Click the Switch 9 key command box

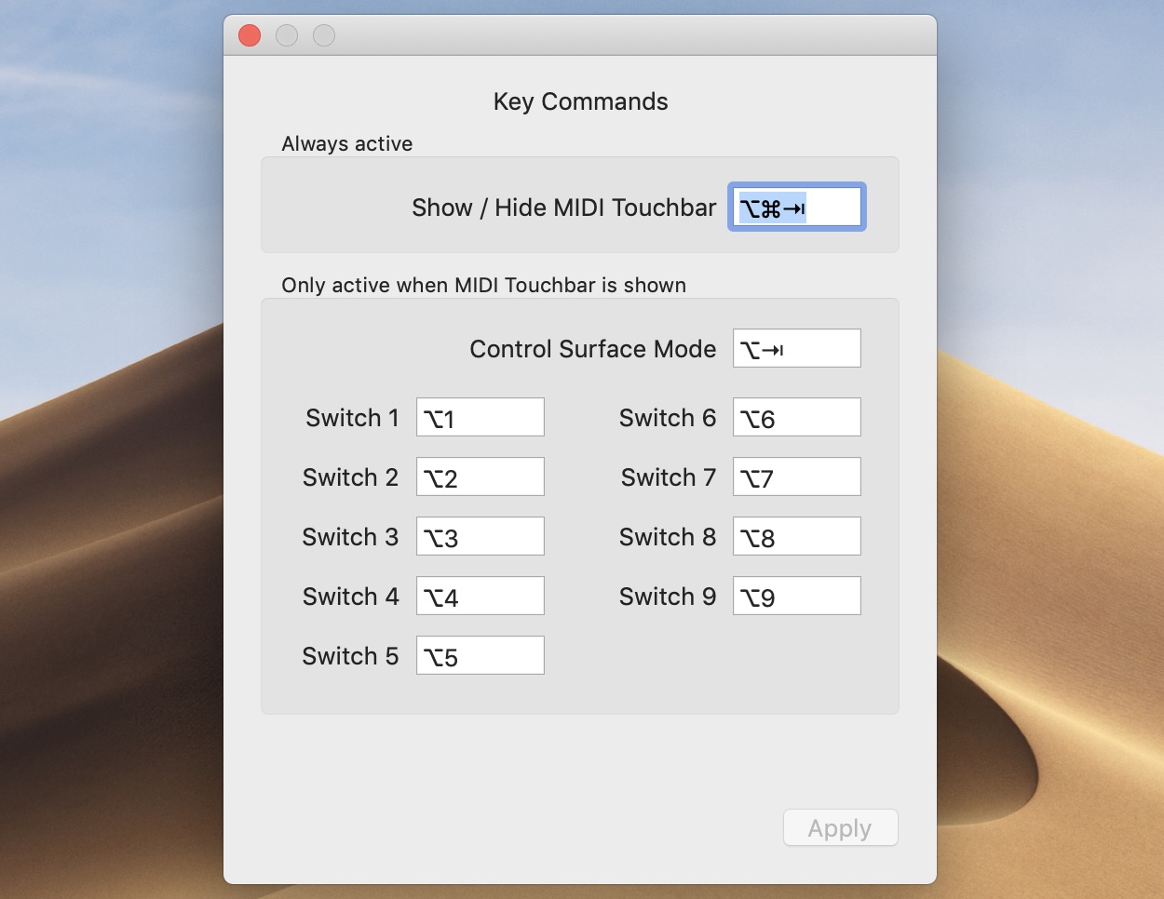(x=796, y=596)
